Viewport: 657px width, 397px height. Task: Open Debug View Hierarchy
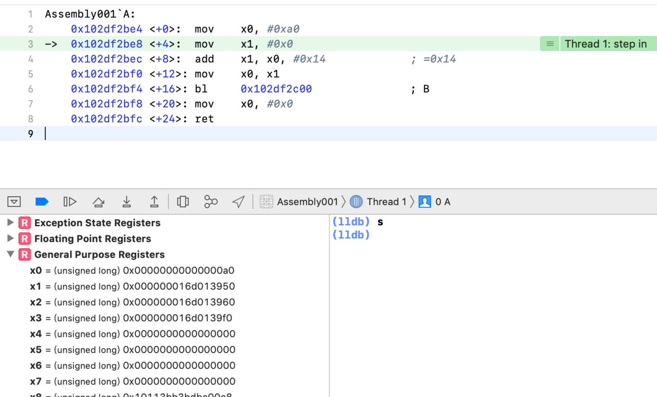coord(183,202)
